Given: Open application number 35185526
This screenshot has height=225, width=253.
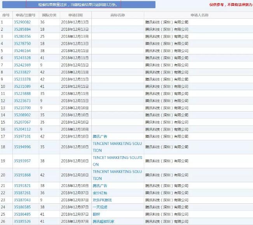Looking at the screenshot, I should point(22,221).
